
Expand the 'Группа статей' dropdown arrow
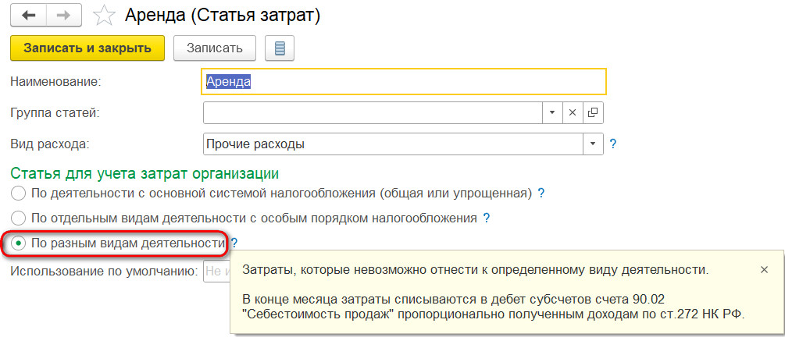(x=553, y=113)
